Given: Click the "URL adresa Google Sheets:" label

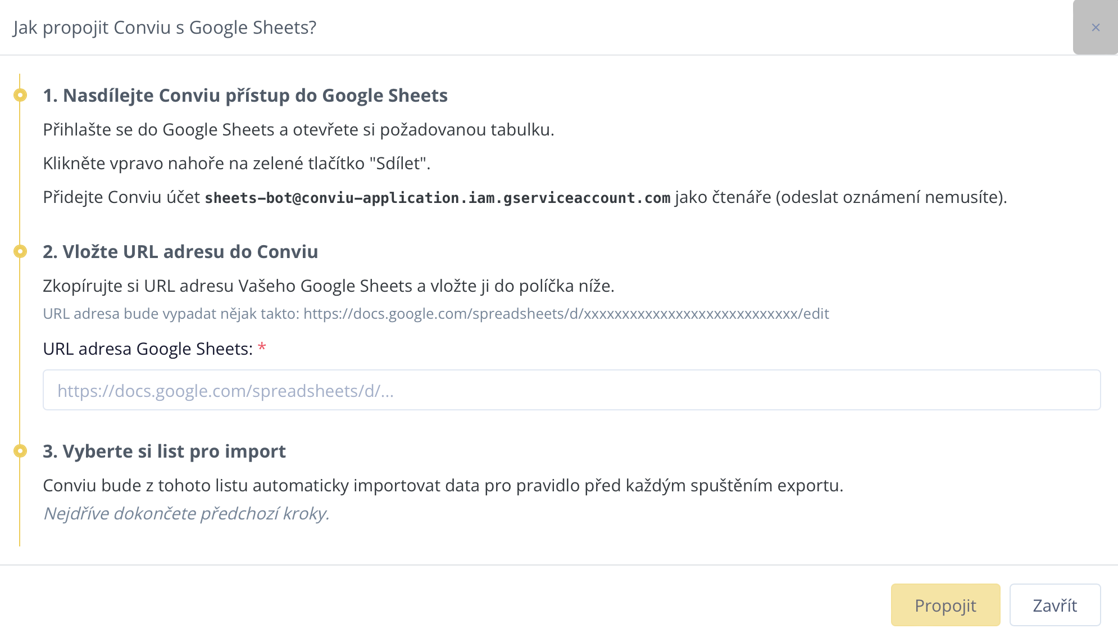Looking at the screenshot, I should [148, 349].
